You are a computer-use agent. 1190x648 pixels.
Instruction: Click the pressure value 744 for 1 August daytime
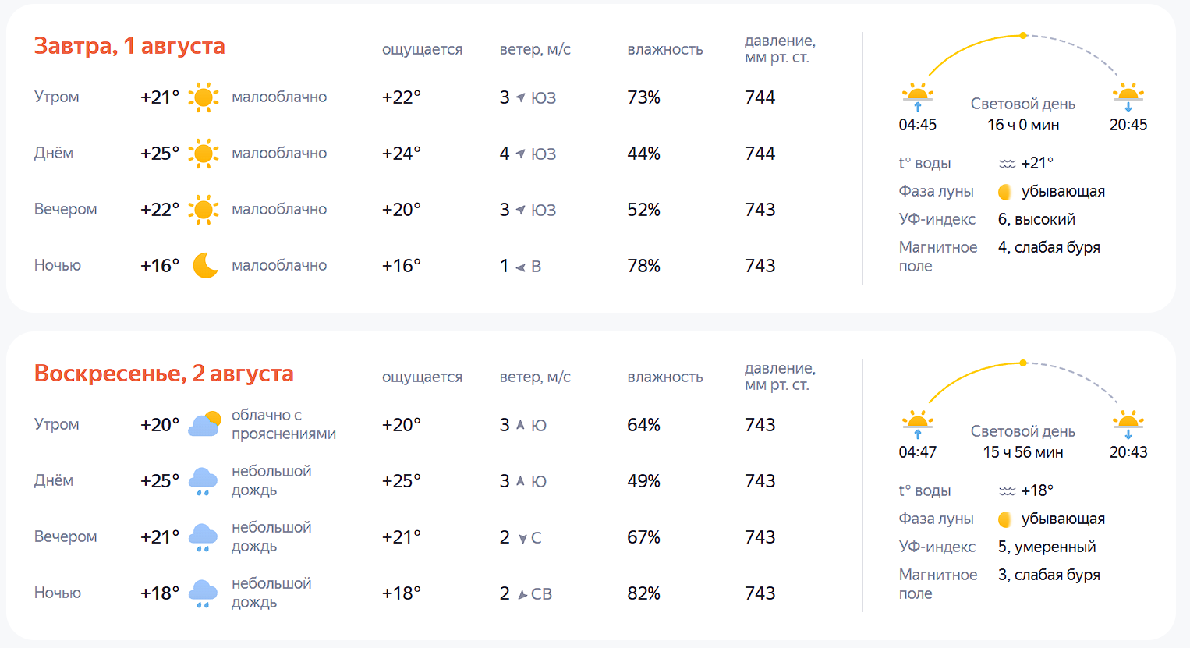point(760,154)
